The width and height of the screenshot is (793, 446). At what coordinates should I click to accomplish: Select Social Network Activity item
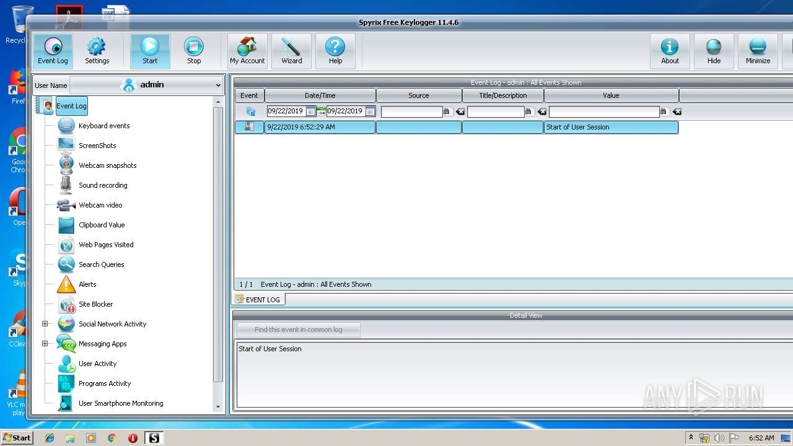click(112, 324)
